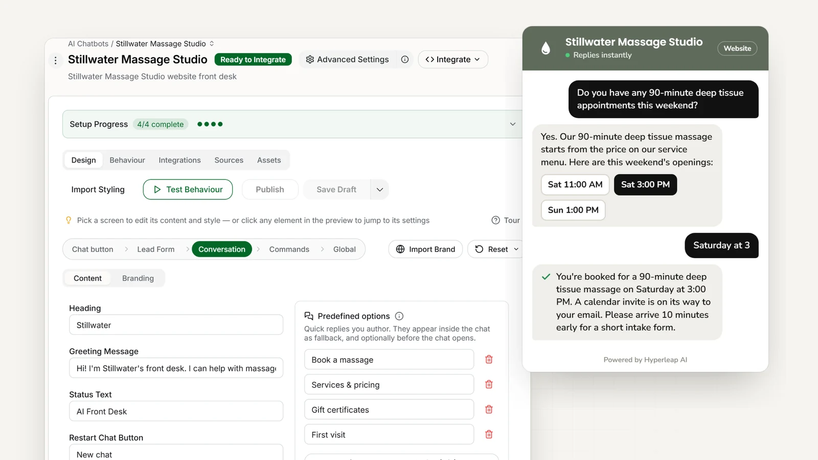Click the Advanced Settings gear icon
818x460 pixels.
[310, 59]
